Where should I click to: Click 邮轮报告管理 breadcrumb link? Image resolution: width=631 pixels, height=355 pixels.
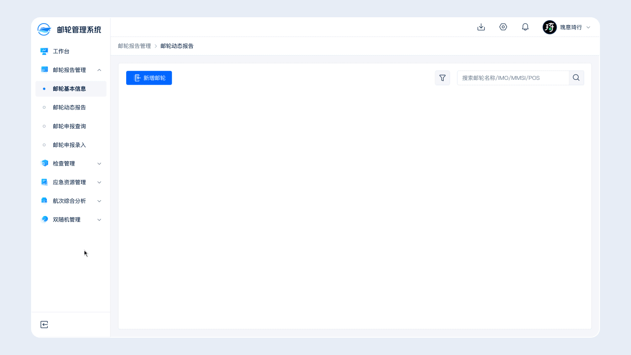click(x=135, y=46)
